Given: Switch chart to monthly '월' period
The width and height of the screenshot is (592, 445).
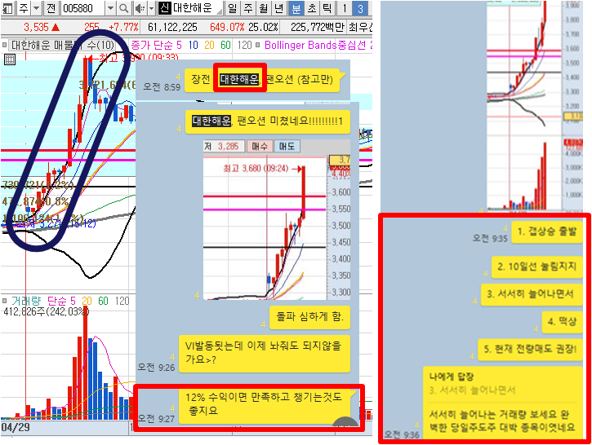Looking at the screenshot, I should tap(264, 8).
